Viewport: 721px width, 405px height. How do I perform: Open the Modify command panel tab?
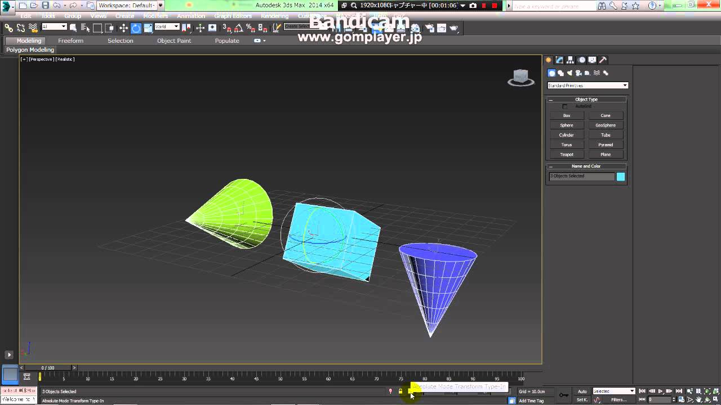click(559, 60)
